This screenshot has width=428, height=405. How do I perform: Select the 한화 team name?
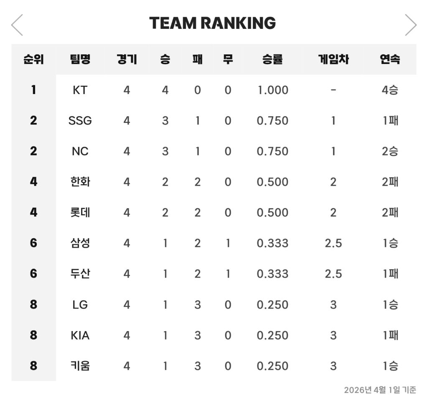coord(80,182)
